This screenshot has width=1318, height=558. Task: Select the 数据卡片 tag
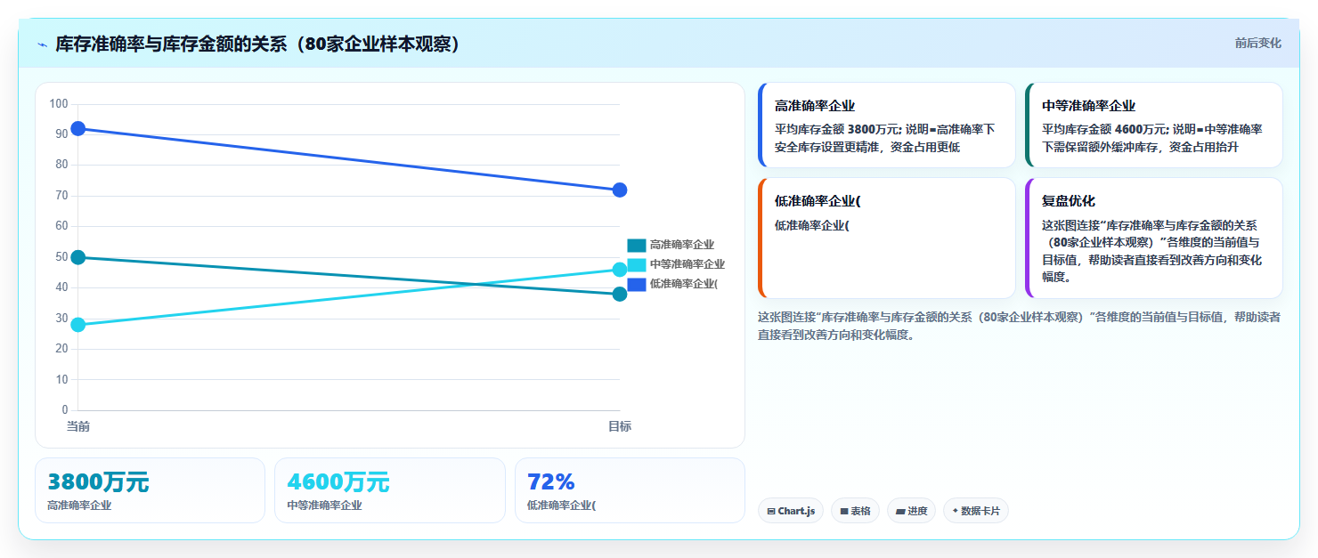[x=976, y=511]
